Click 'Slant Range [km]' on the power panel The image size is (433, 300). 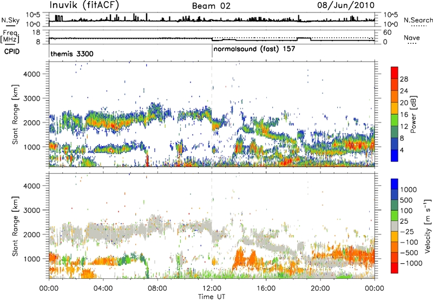point(15,114)
